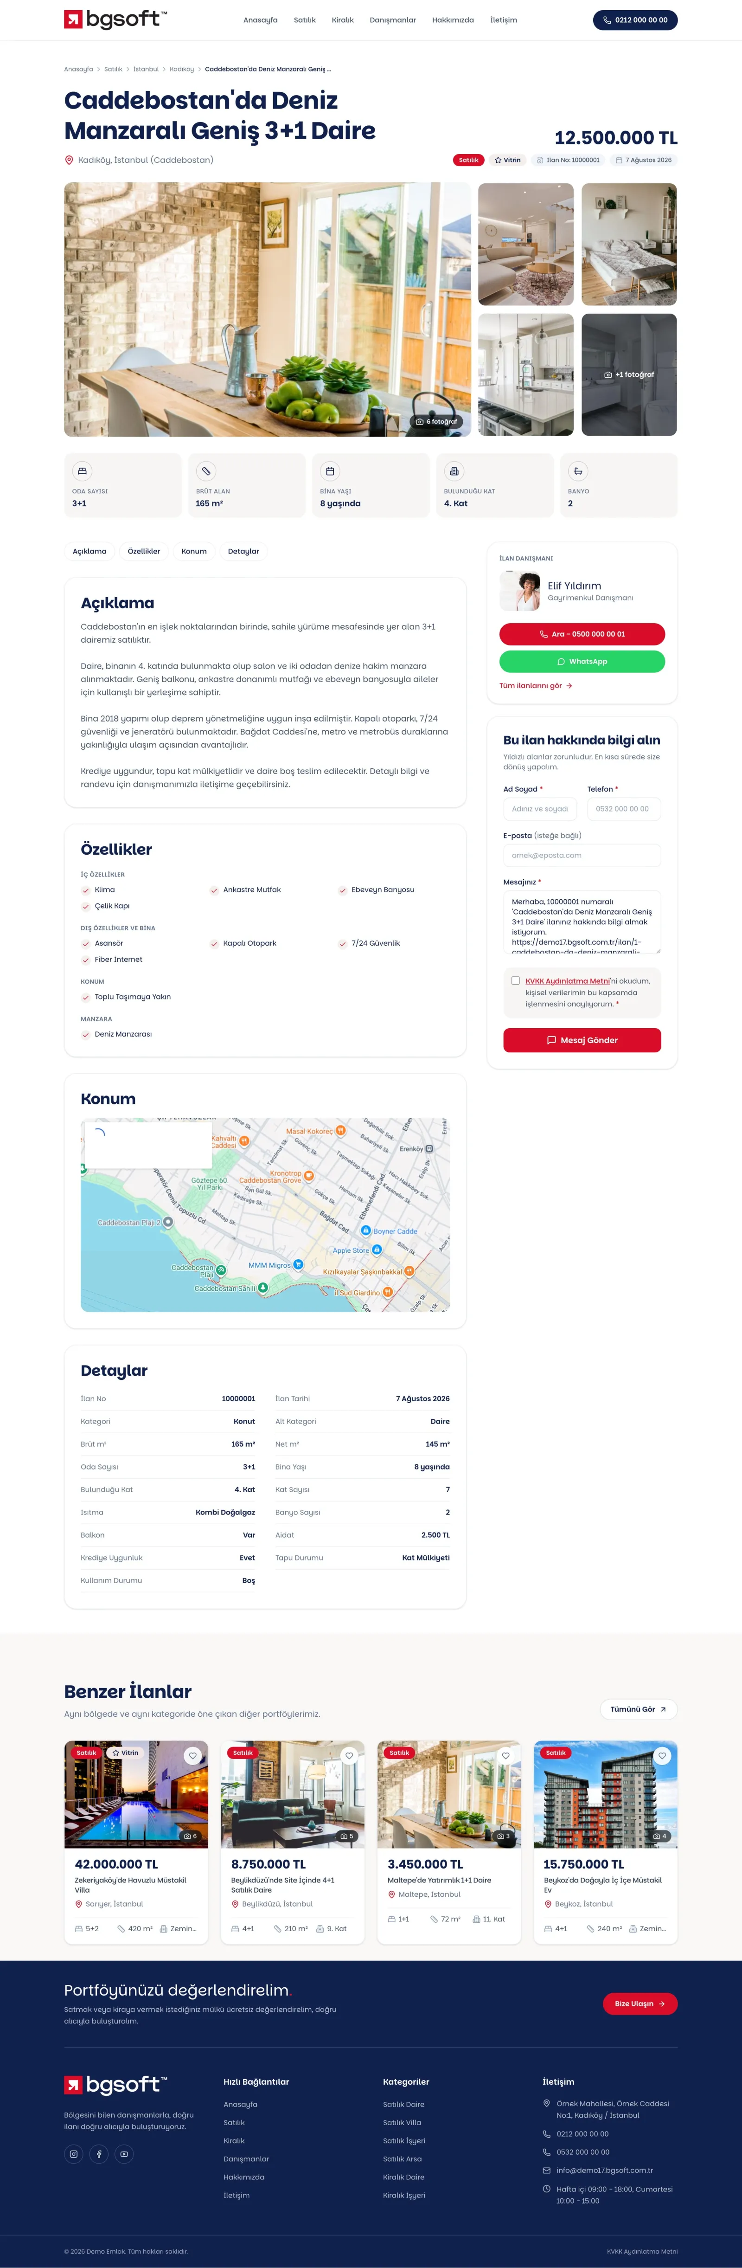Open the footer-bottom KVKK Aydınlatma Metni link

[x=643, y=2251]
